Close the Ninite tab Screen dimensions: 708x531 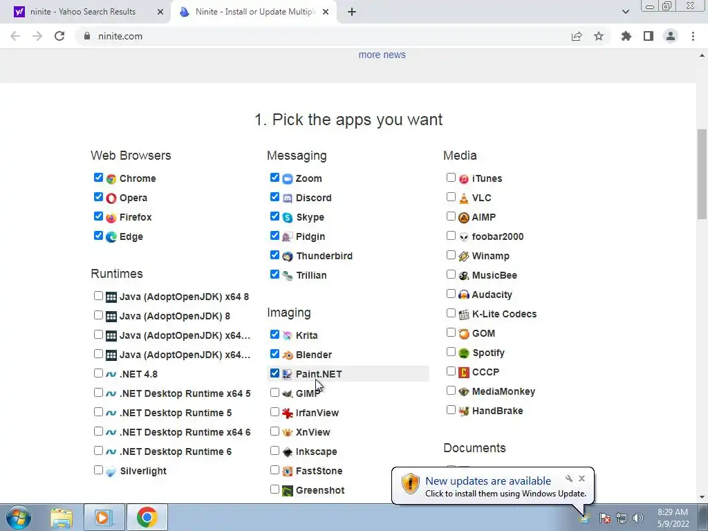[x=326, y=12]
